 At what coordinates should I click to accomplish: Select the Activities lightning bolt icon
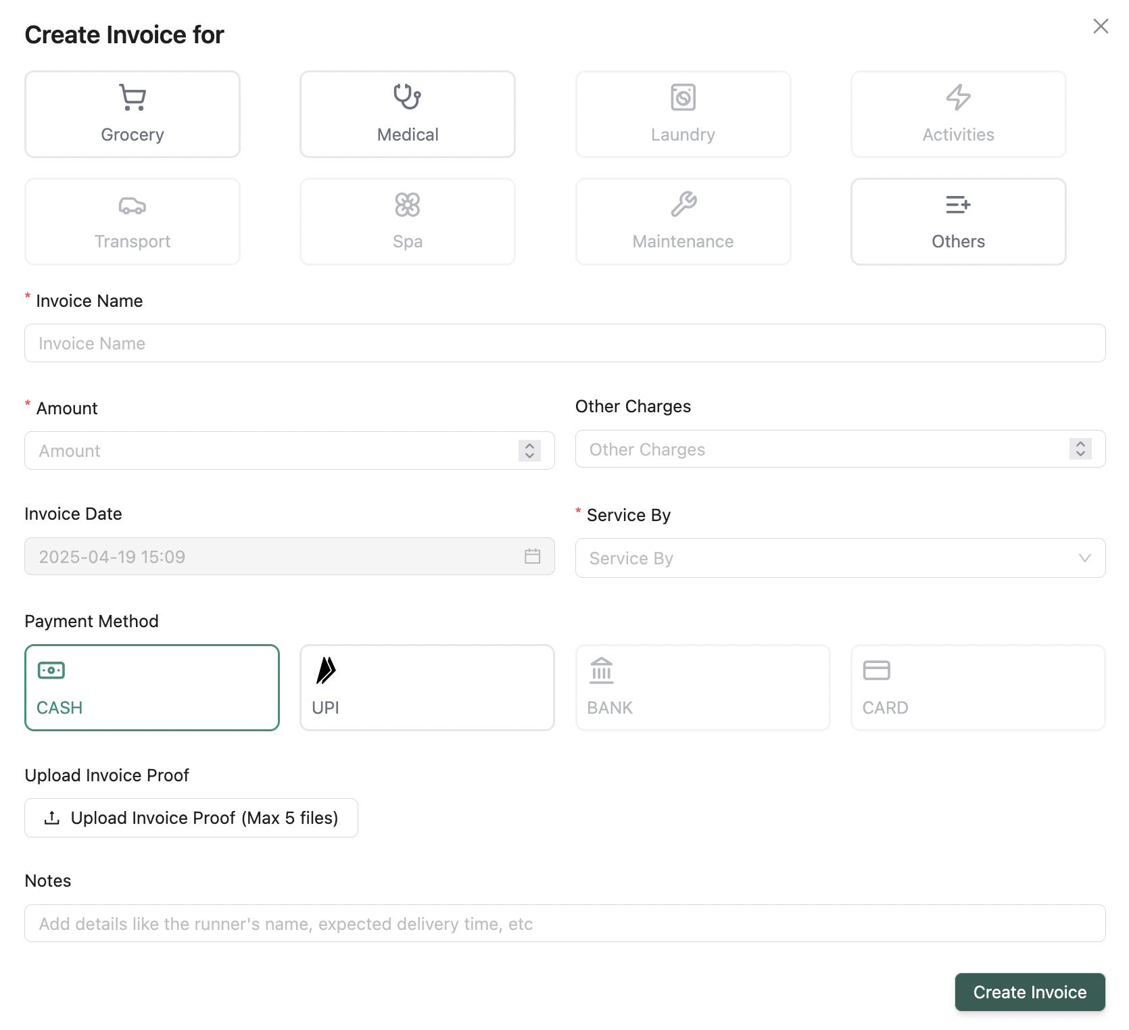coord(958,97)
